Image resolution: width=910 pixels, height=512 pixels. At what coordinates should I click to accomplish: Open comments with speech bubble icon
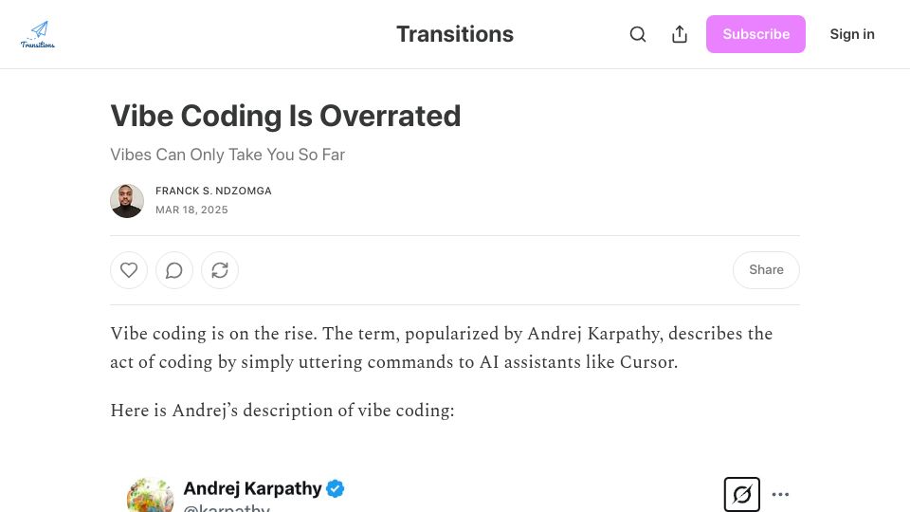click(x=174, y=270)
